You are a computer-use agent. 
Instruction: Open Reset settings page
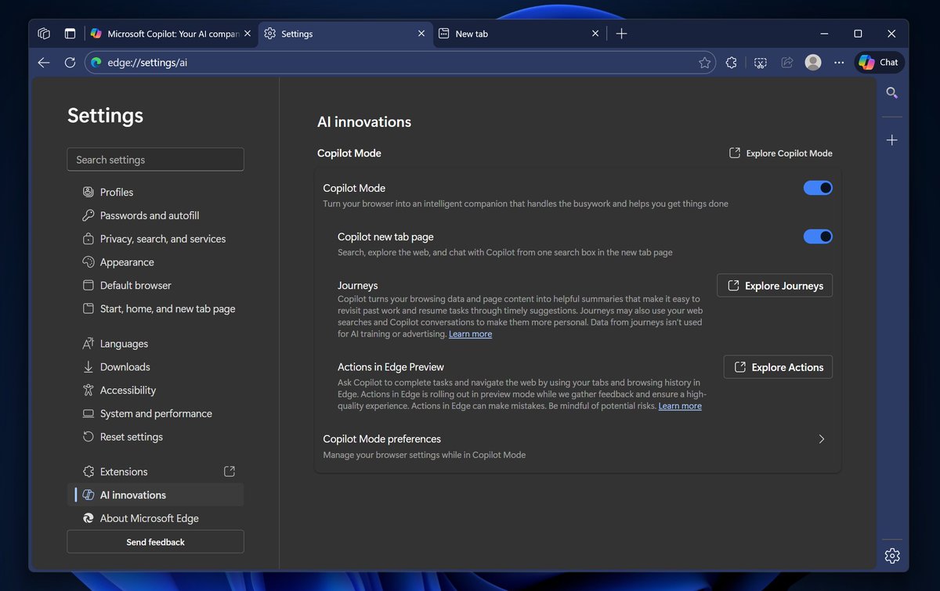click(155, 437)
